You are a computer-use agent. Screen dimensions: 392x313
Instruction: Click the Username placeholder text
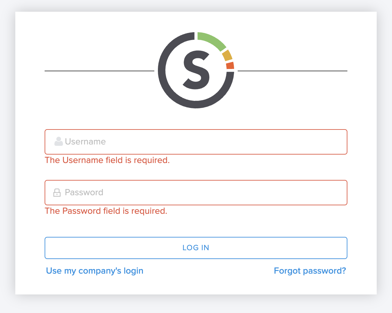(x=85, y=142)
